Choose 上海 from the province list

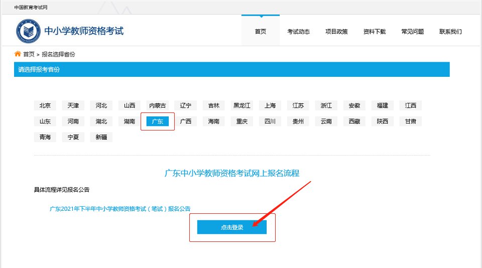(x=270, y=105)
